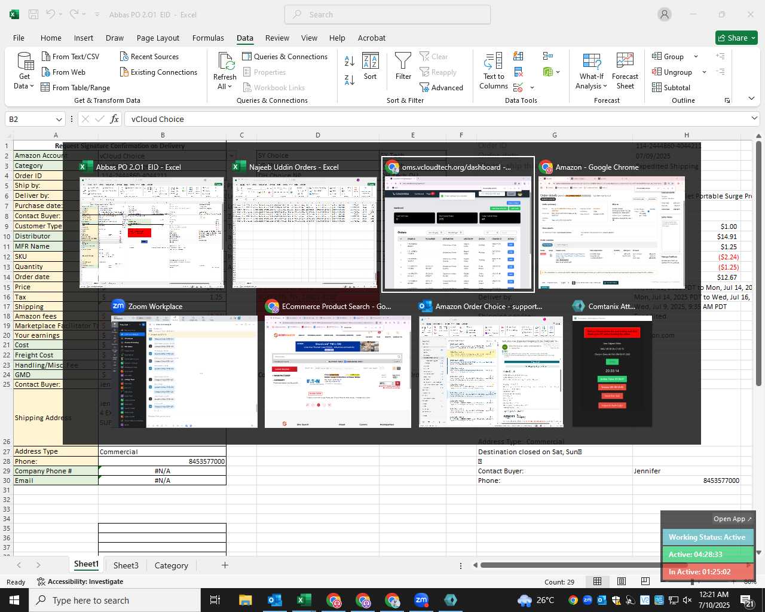Select the Commercial address type cell
The height and width of the screenshot is (612, 765).
(x=162, y=452)
